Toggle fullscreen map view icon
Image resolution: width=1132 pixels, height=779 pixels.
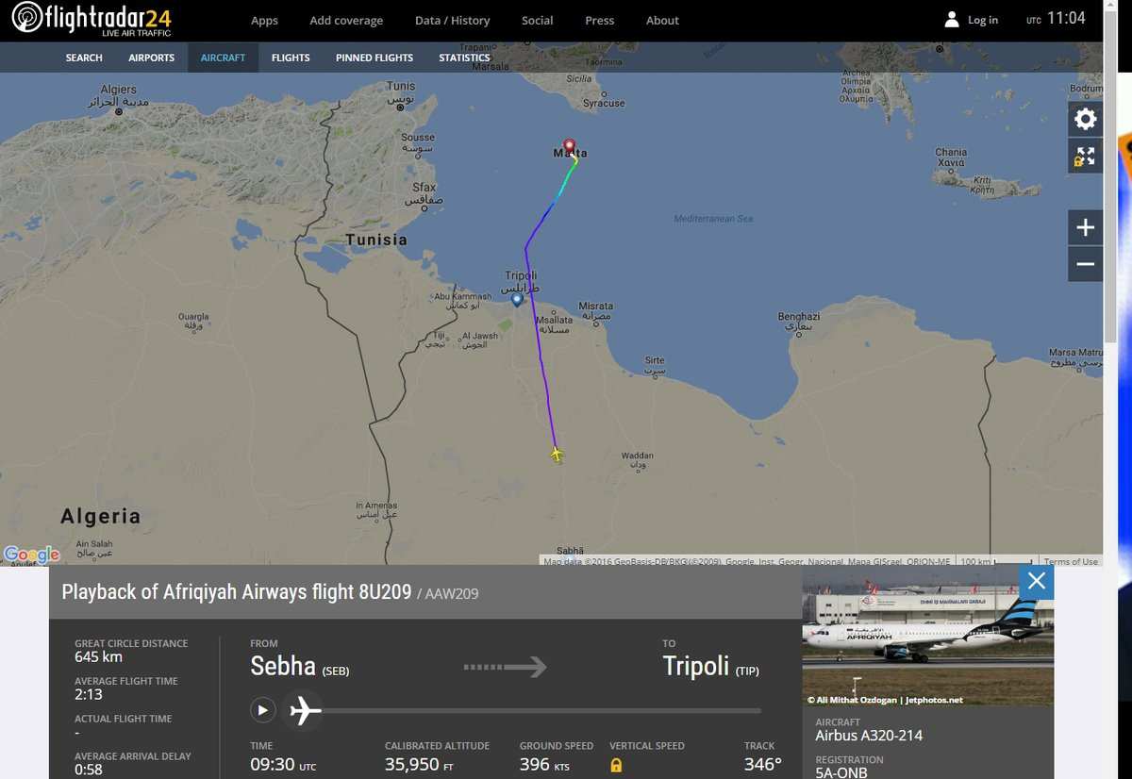(1086, 156)
